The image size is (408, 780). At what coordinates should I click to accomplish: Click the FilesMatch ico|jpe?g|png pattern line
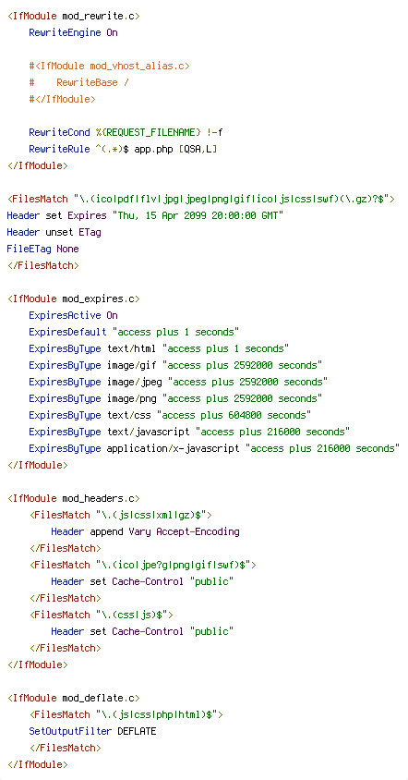pyautogui.click(x=143, y=565)
